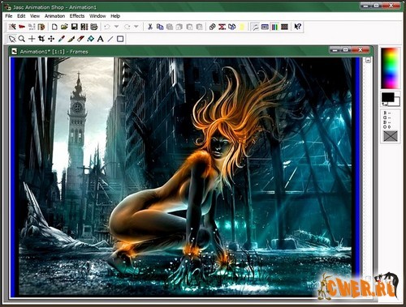Activate the context help pointer icon
The height and width of the screenshot is (307, 406).
coord(298,27)
